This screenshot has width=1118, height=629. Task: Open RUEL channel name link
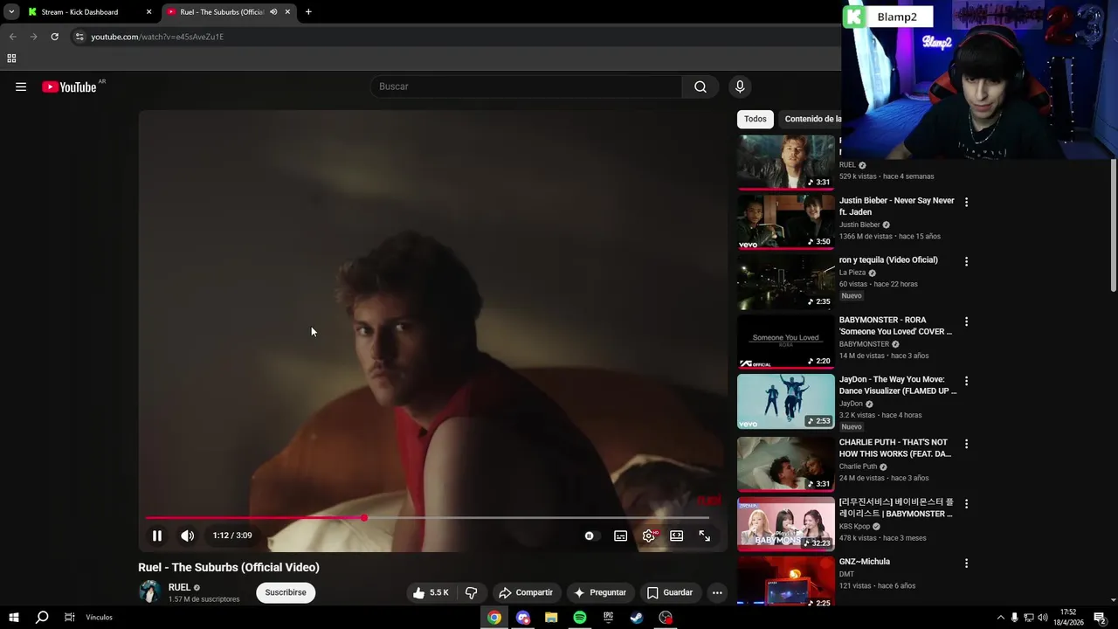179,587
